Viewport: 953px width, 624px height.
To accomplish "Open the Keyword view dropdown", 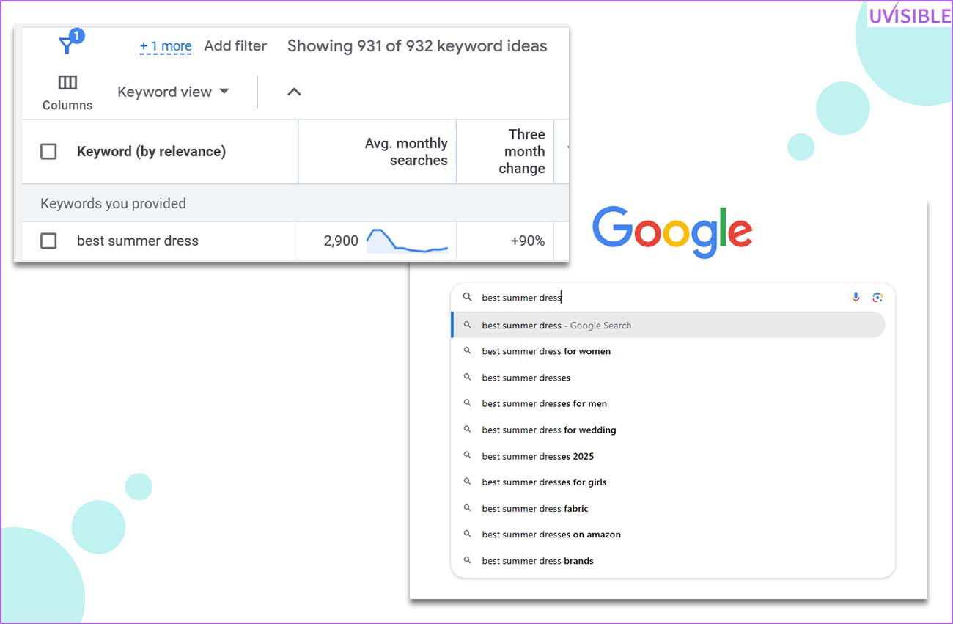I will pyautogui.click(x=174, y=92).
